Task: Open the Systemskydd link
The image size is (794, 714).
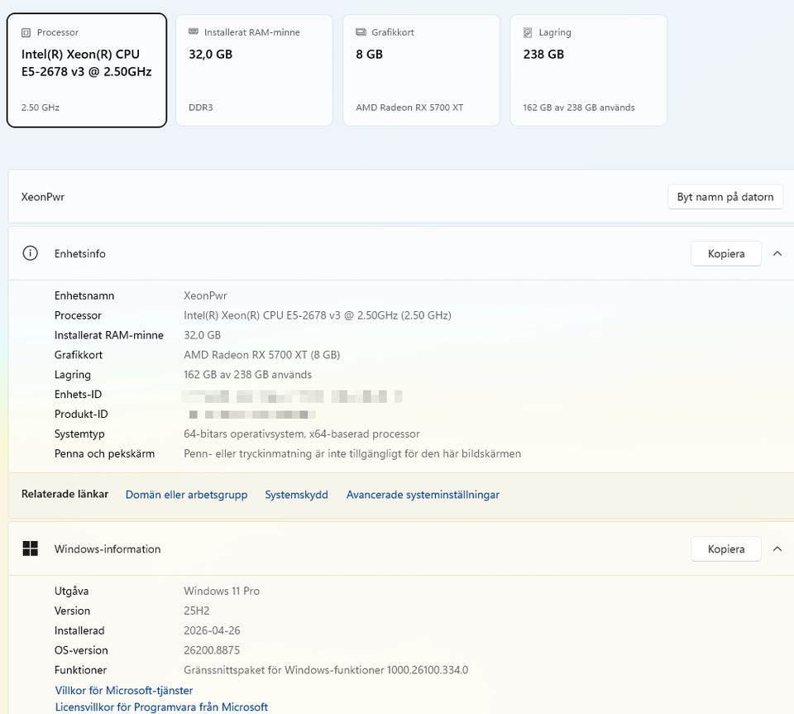Action: click(x=296, y=495)
